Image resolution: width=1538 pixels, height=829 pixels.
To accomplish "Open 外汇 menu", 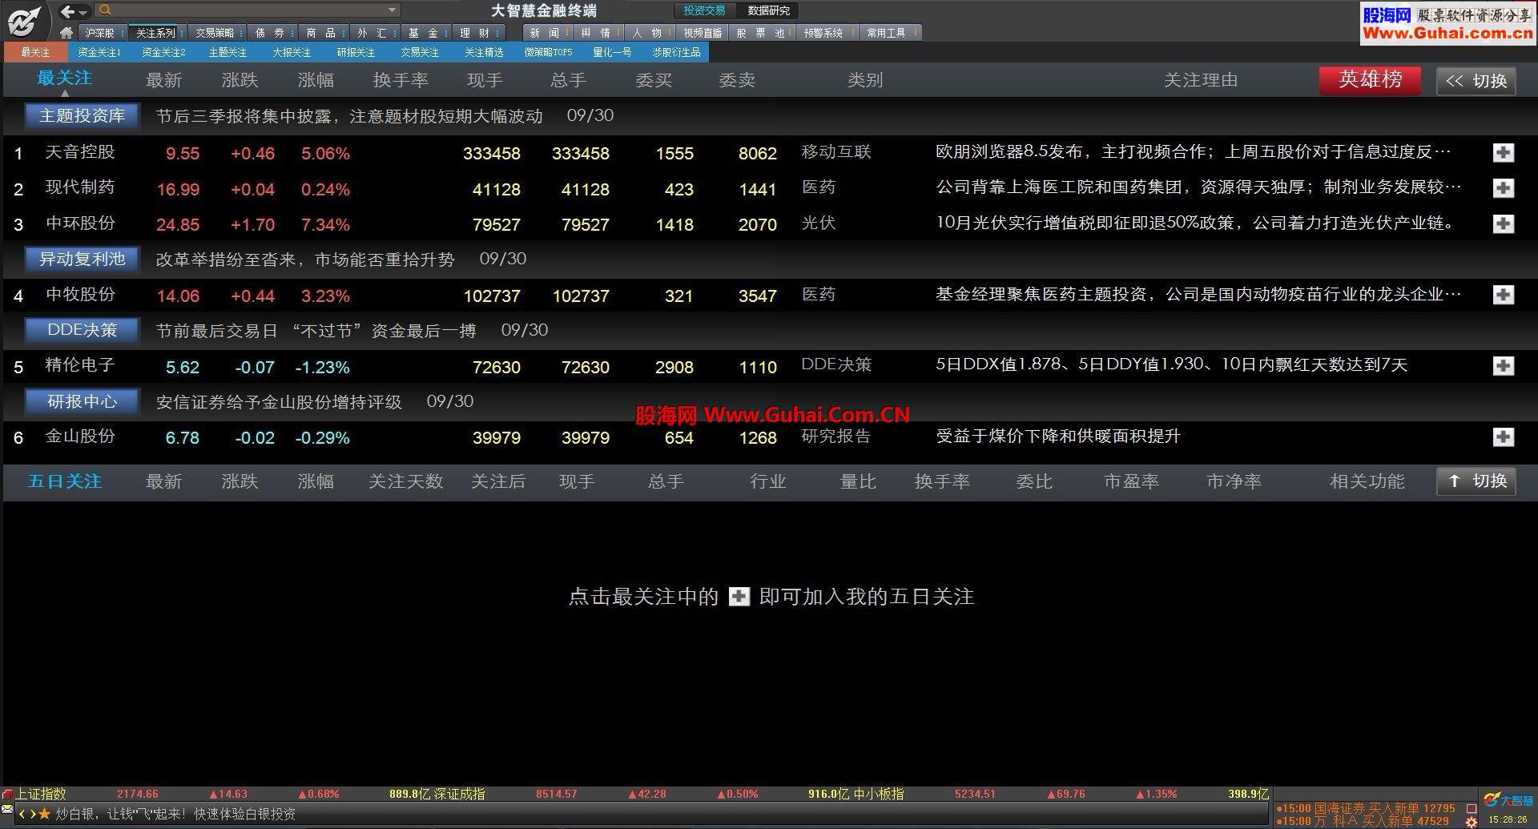I will [x=373, y=33].
